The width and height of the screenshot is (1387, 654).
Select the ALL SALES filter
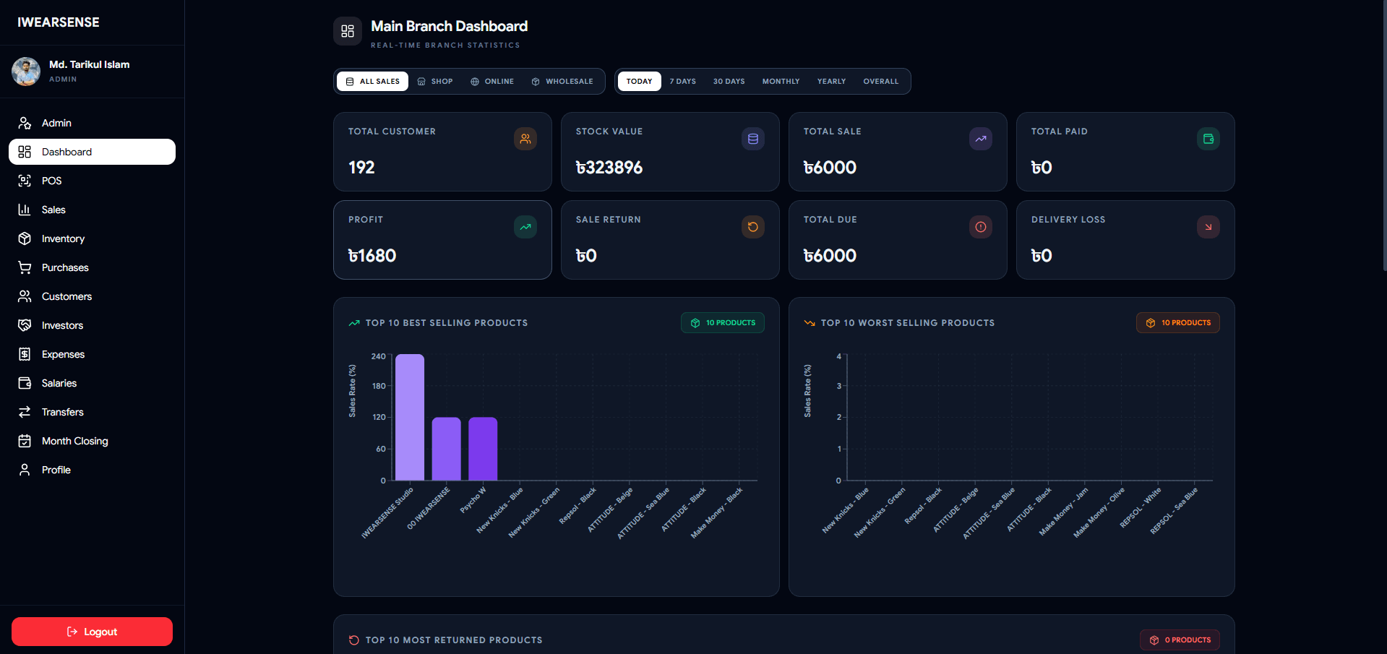pos(372,81)
